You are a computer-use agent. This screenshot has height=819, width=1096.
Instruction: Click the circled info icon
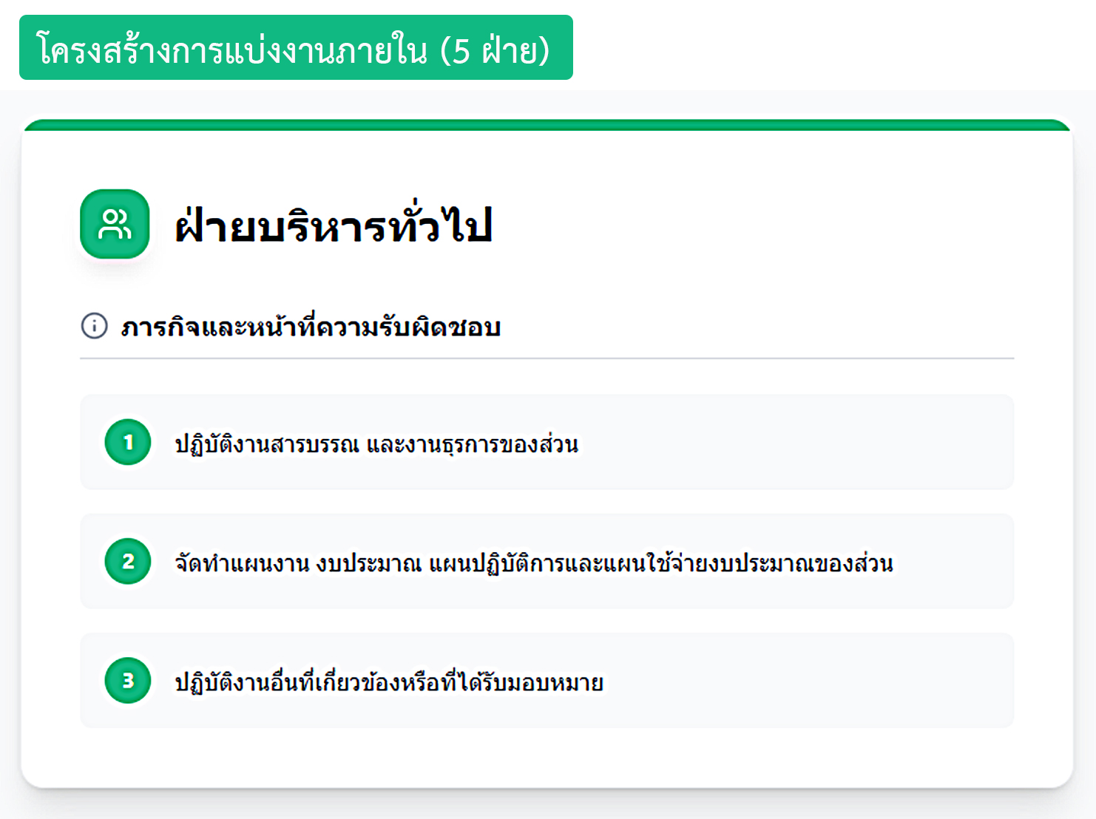coord(94,325)
